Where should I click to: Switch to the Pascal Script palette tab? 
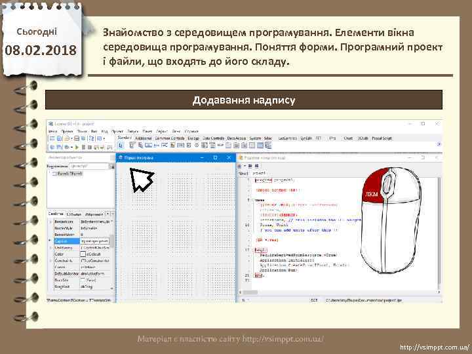[x=382, y=138]
